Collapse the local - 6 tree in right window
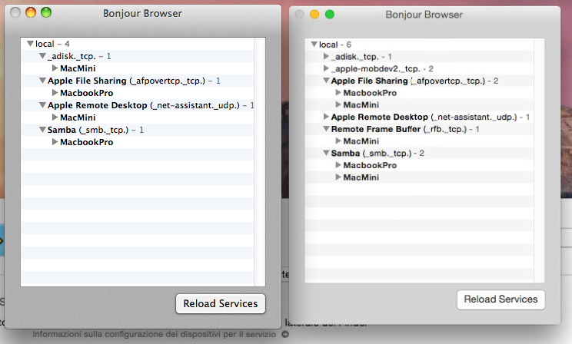 point(314,45)
